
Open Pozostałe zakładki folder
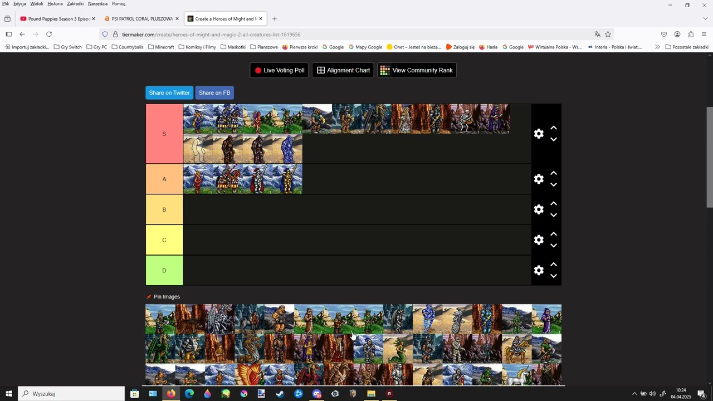(687, 47)
